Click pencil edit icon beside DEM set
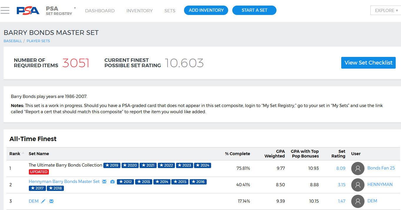The image size is (401, 210). click(43, 201)
